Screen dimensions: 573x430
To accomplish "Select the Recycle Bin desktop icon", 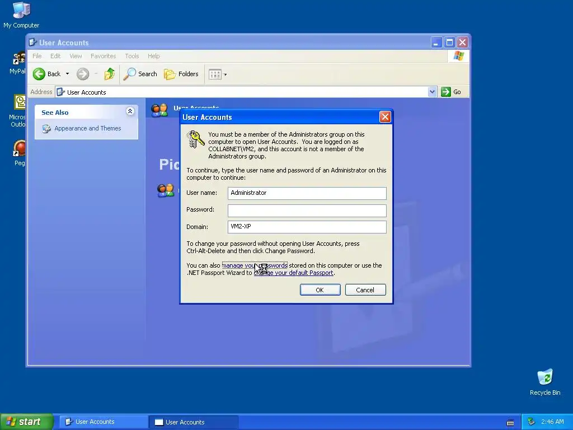I will 545,382.
